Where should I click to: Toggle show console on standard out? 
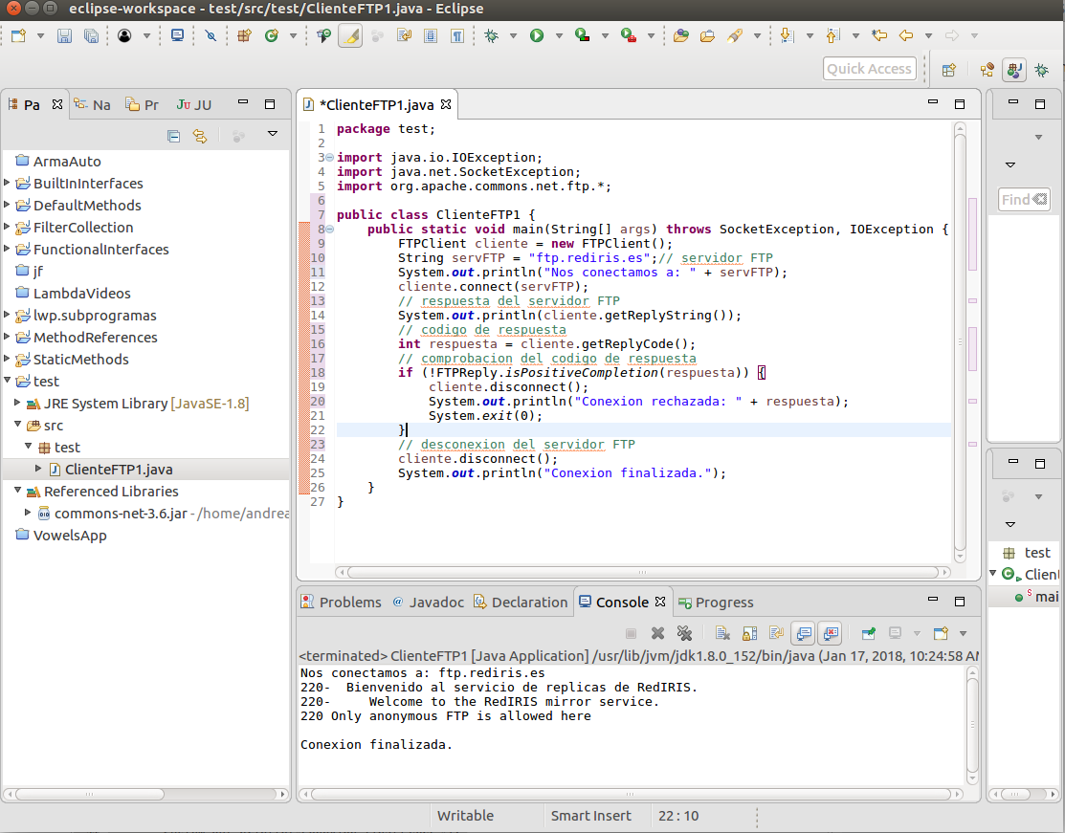[x=804, y=633]
